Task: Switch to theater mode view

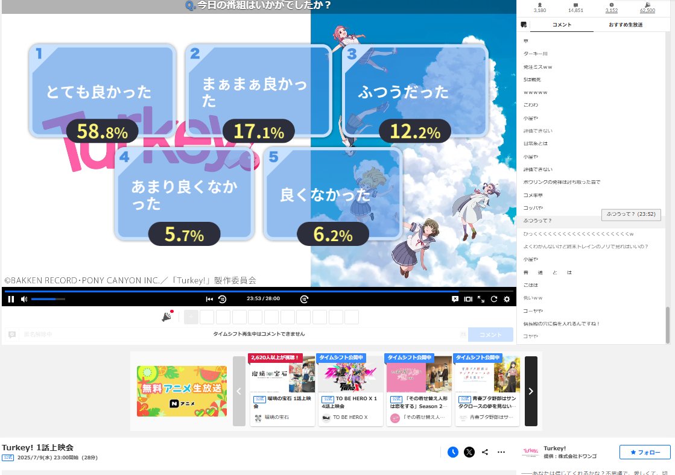Action: pyautogui.click(x=468, y=299)
